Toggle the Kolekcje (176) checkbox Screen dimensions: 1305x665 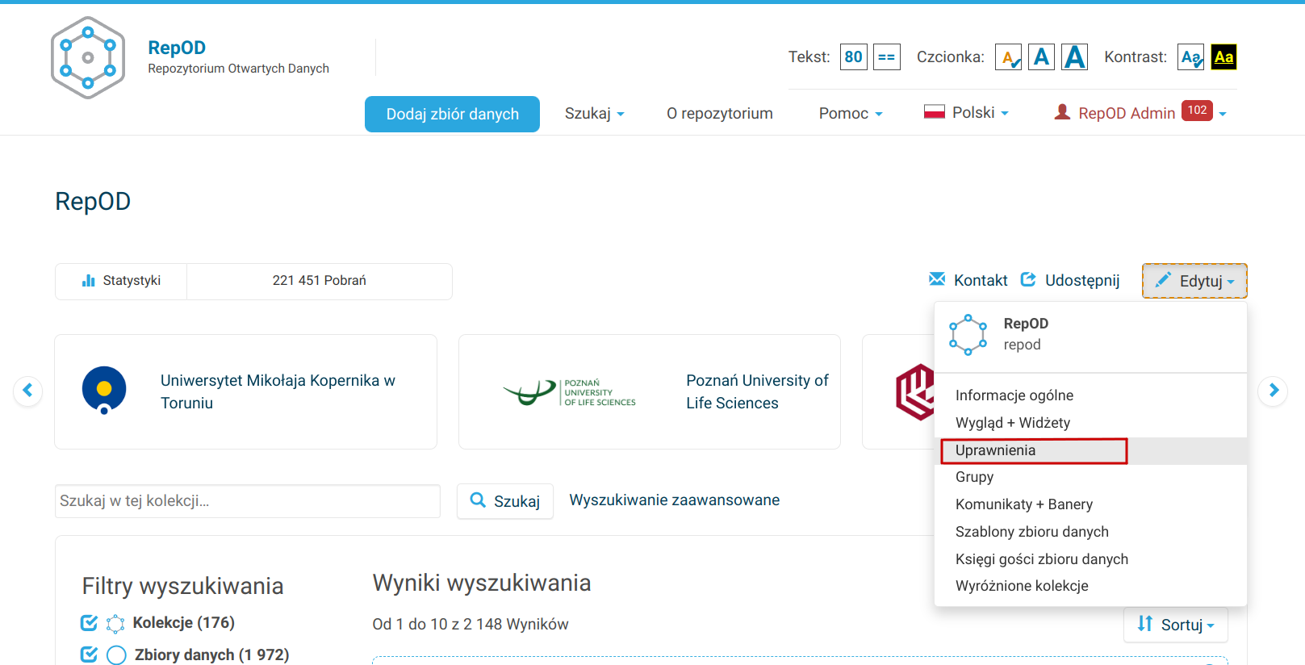[89, 623]
